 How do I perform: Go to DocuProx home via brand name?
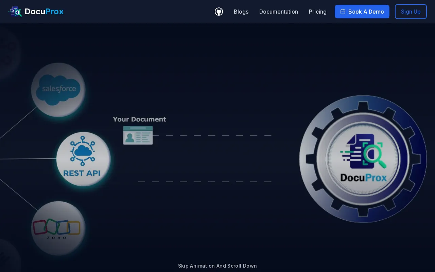pos(44,12)
